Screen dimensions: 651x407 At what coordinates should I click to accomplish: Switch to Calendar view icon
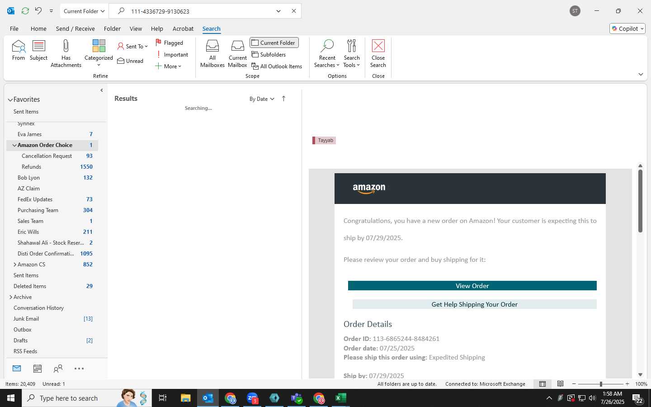(38, 369)
